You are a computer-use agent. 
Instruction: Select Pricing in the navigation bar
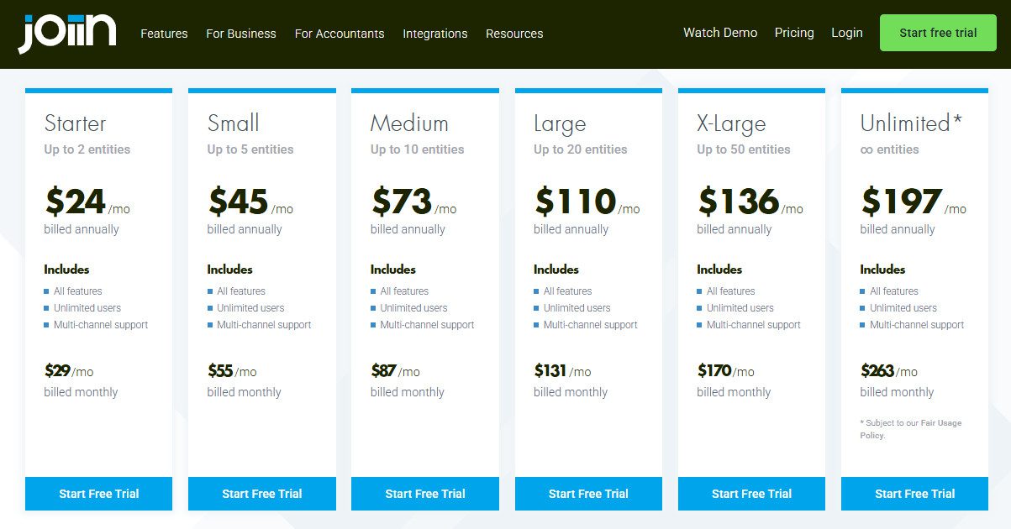pos(793,32)
